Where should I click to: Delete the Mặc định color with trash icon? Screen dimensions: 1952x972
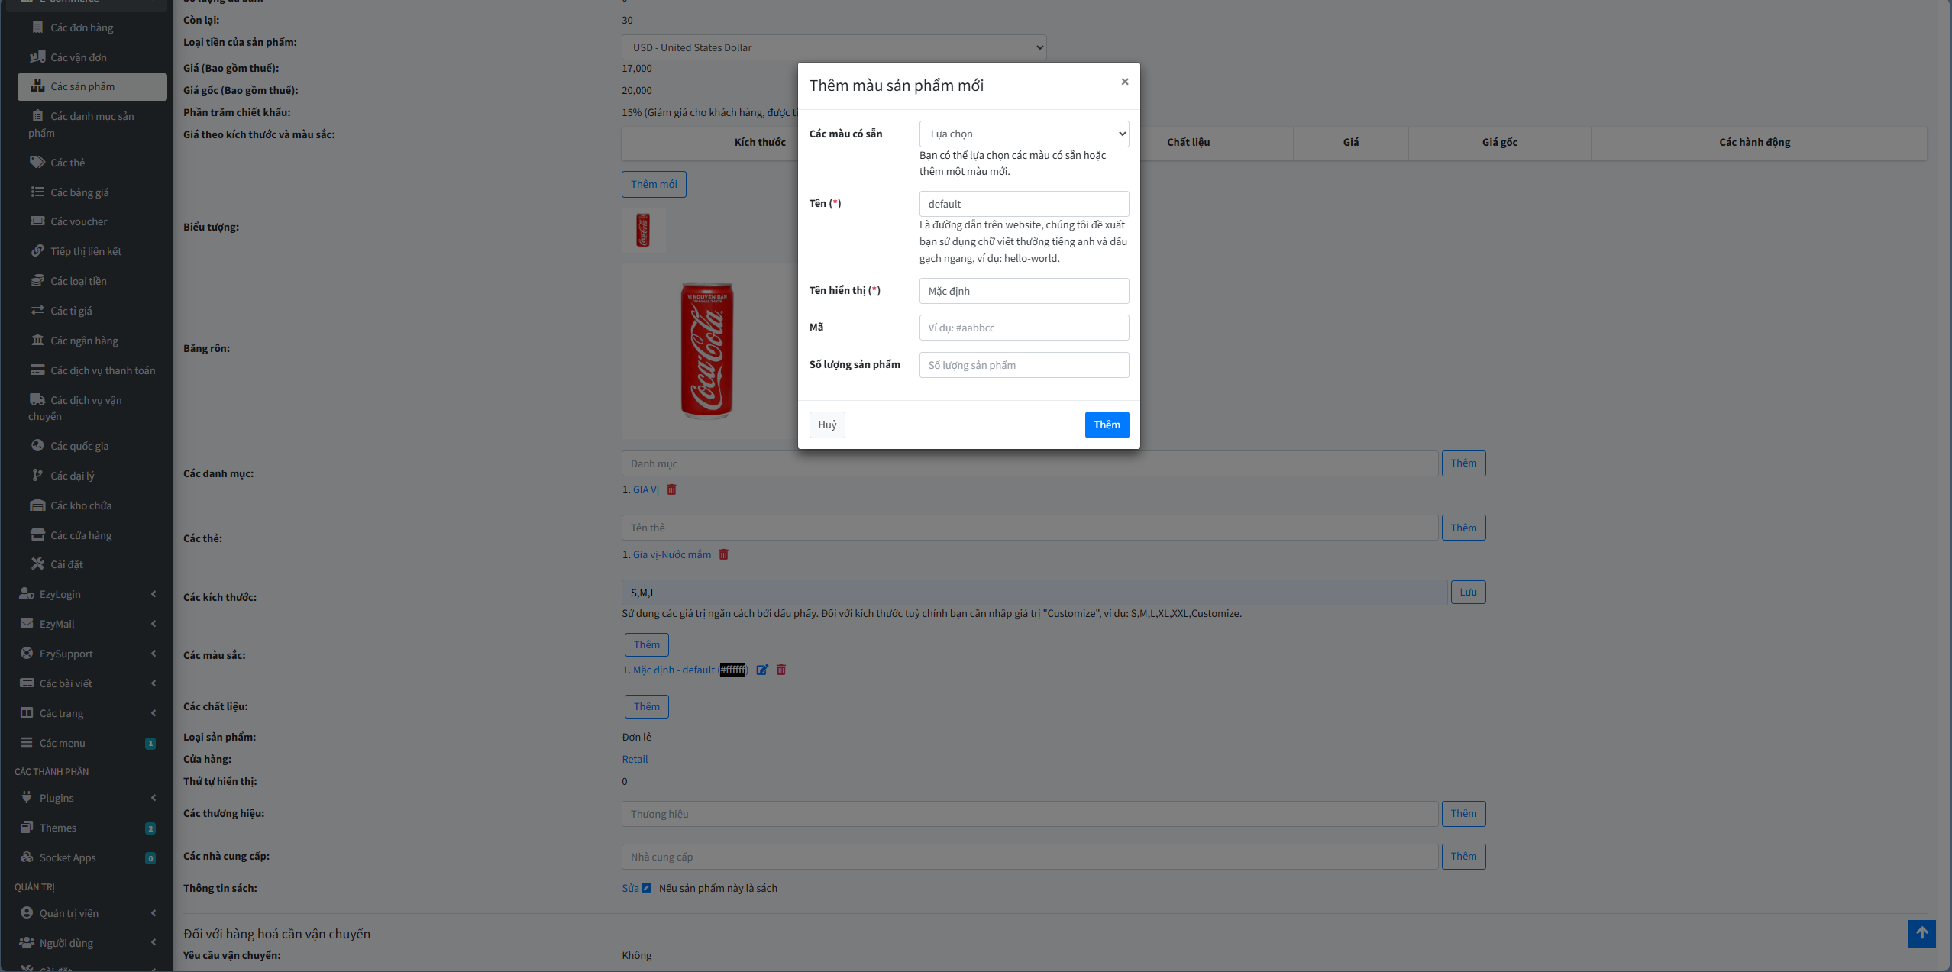tap(780, 670)
